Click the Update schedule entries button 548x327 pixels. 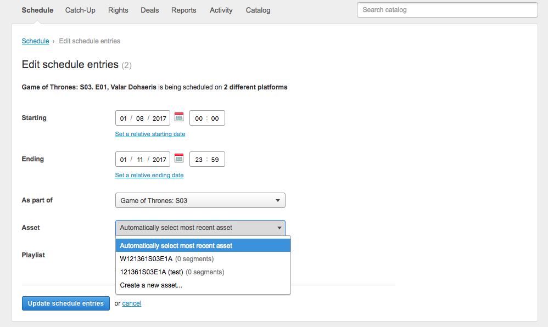pyautogui.click(x=66, y=303)
